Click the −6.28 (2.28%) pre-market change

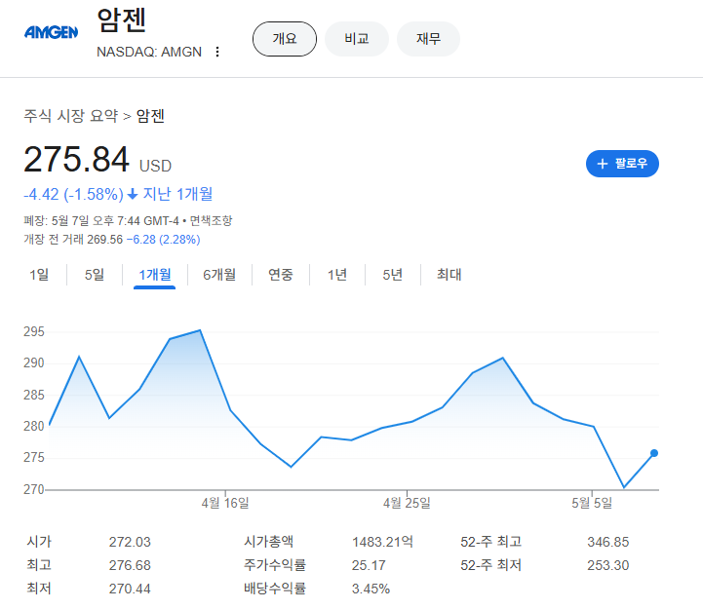pyautogui.click(x=163, y=240)
